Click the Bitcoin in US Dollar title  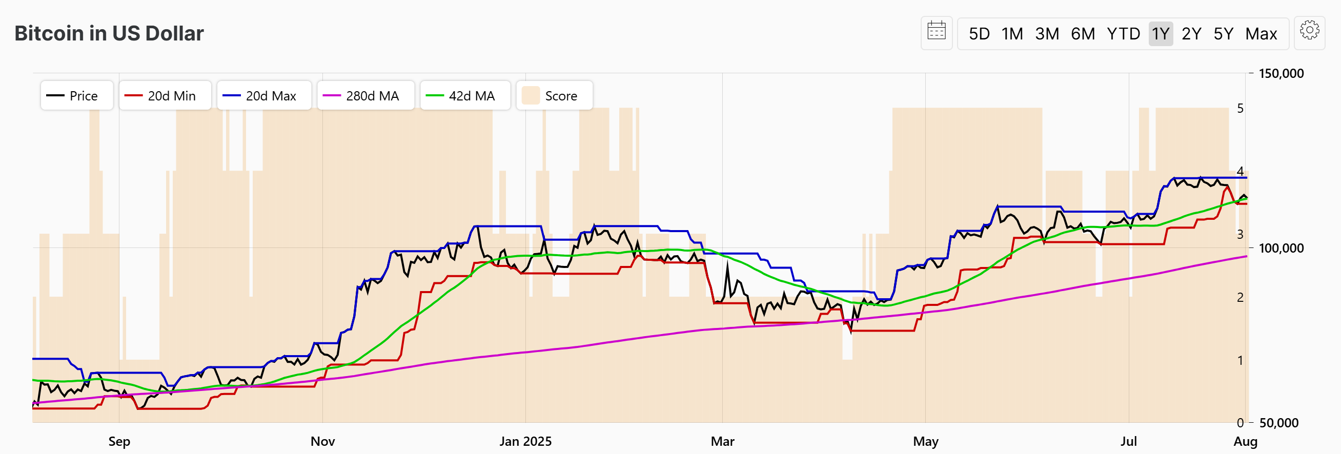coord(109,33)
